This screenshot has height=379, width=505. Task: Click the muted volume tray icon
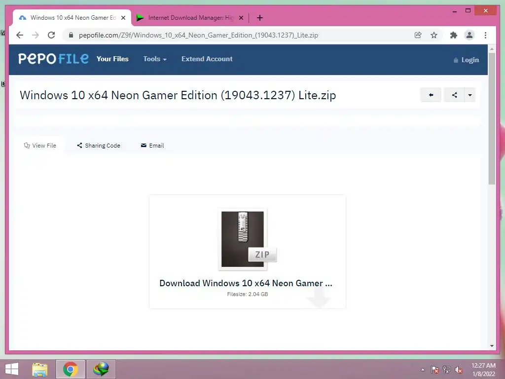[x=458, y=370]
